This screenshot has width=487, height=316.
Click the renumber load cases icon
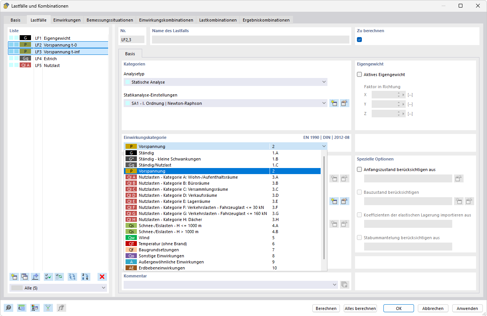(72, 277)
